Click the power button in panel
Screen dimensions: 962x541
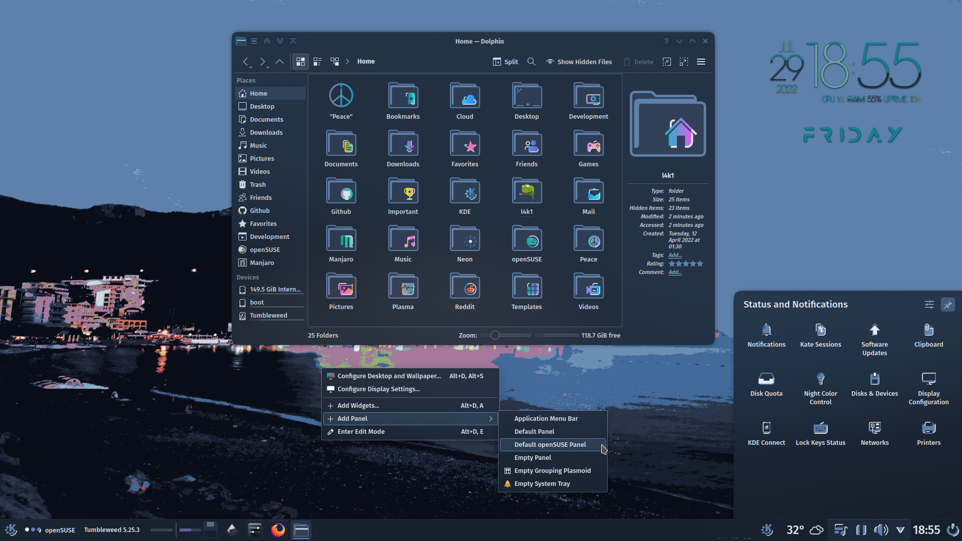click(x=952, y=530)
